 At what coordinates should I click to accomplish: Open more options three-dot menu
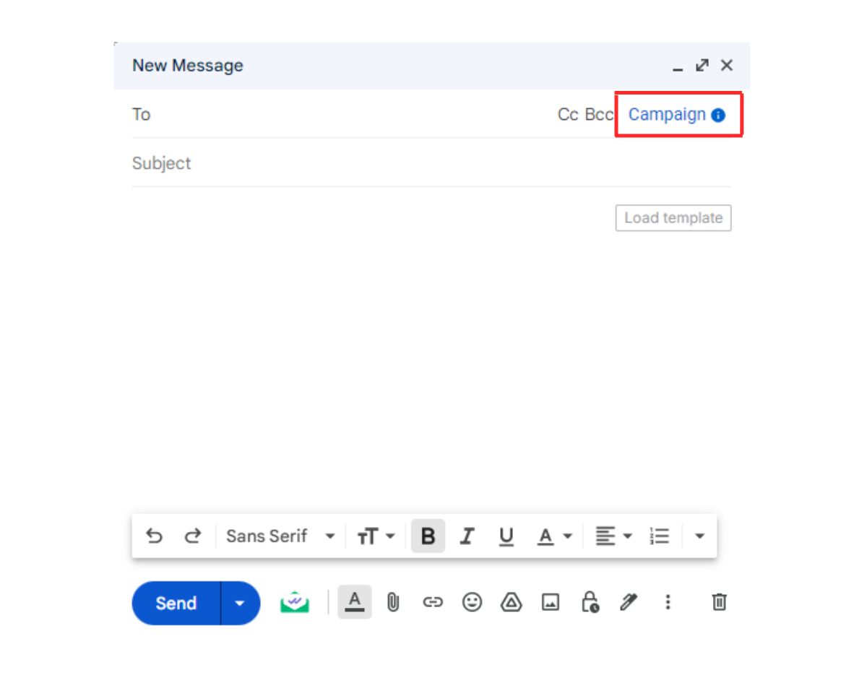pos(668,602)
